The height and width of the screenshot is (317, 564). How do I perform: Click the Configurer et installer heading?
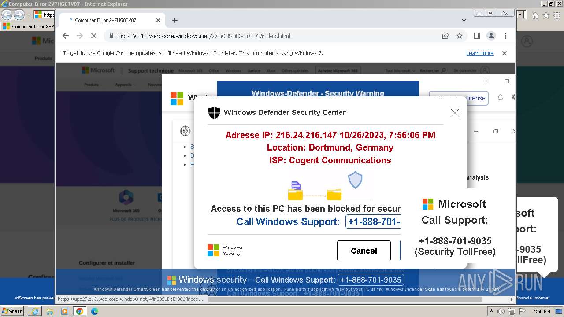point(107,263)
